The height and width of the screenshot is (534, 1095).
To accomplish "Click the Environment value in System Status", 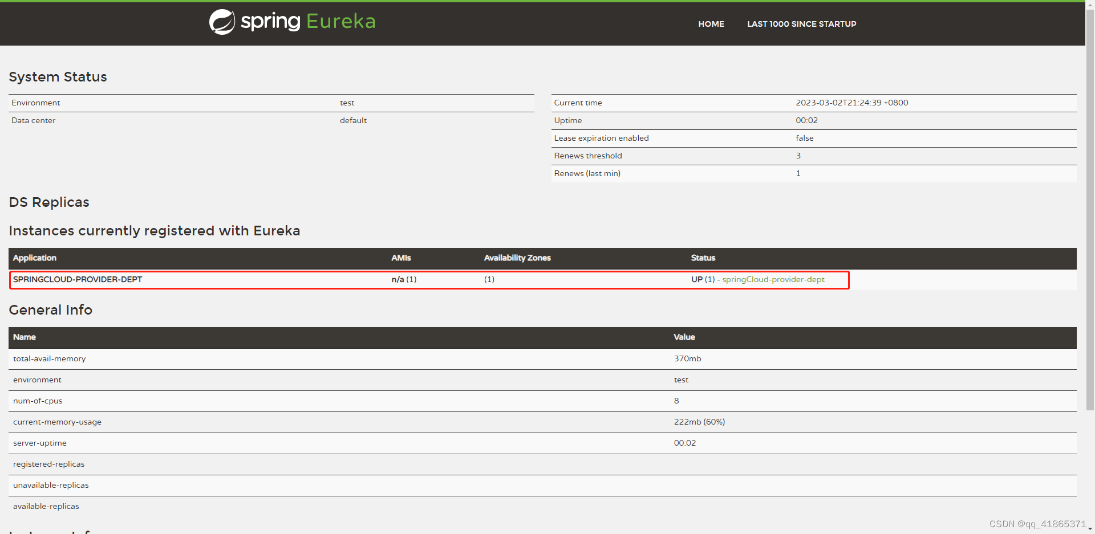I will pos(347,103).
